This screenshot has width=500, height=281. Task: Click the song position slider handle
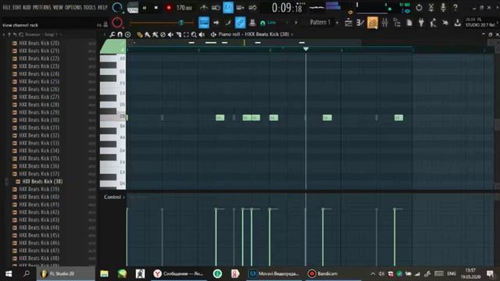181,23
